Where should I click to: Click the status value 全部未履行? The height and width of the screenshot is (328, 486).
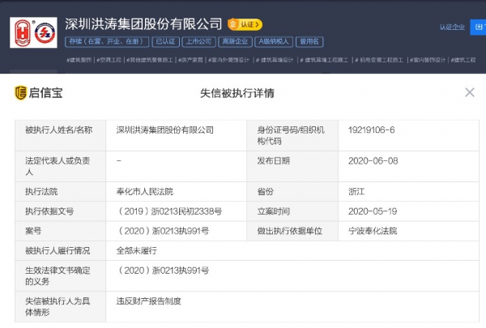(137, 250)
